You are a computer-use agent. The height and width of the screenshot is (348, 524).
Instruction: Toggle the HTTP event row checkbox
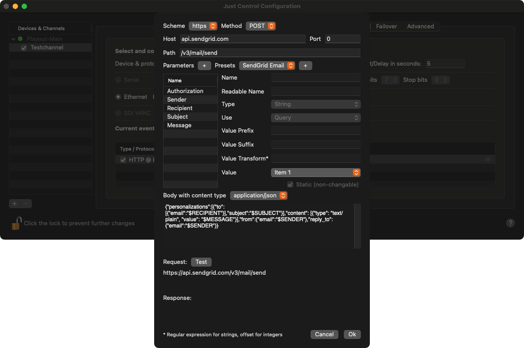123,160
